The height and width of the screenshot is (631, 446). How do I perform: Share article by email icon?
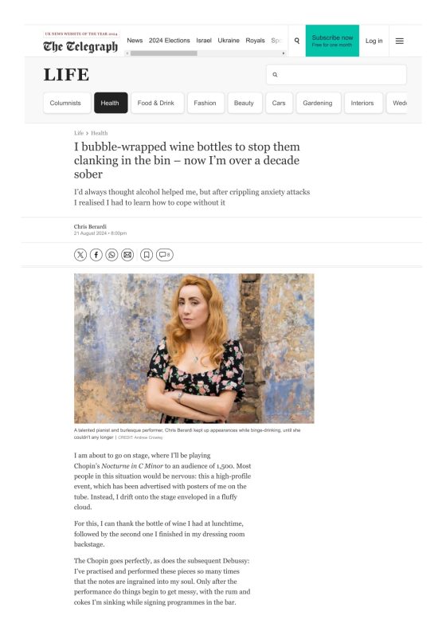click(127, 255)
